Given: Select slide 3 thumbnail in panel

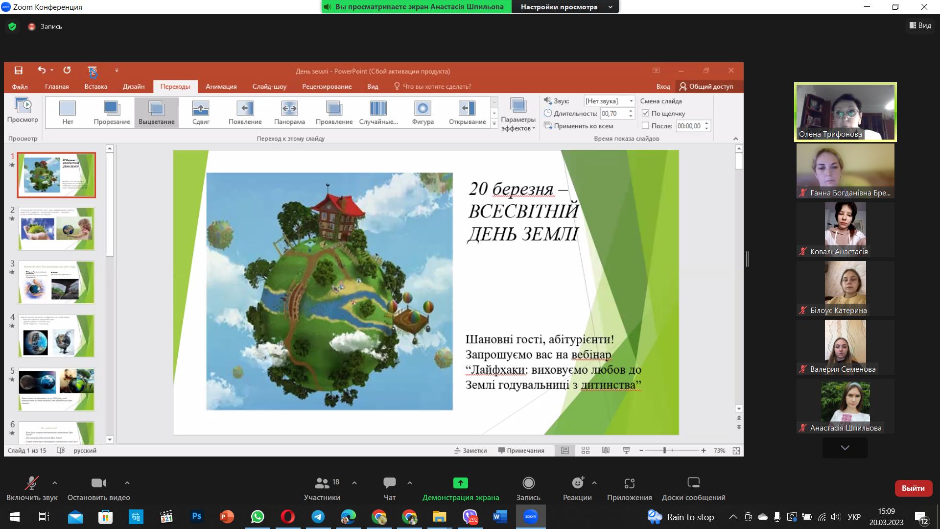Looking at the screenshot, I should click(56, 282).
